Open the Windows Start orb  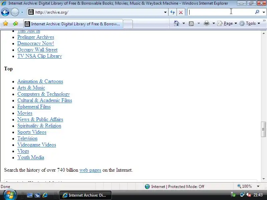[10, 195]
